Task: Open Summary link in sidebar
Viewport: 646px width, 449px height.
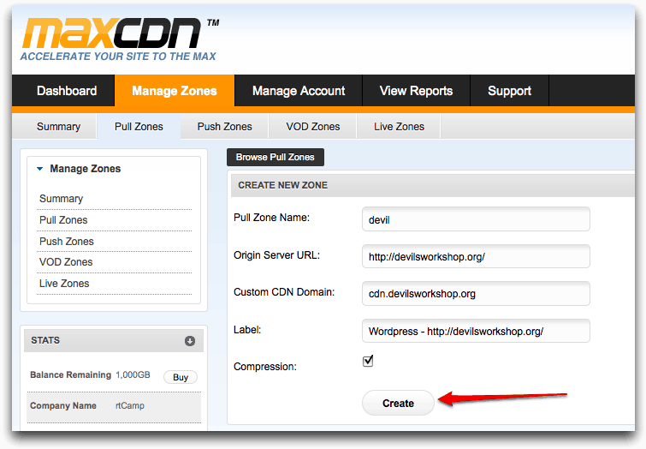Action: 61,199
